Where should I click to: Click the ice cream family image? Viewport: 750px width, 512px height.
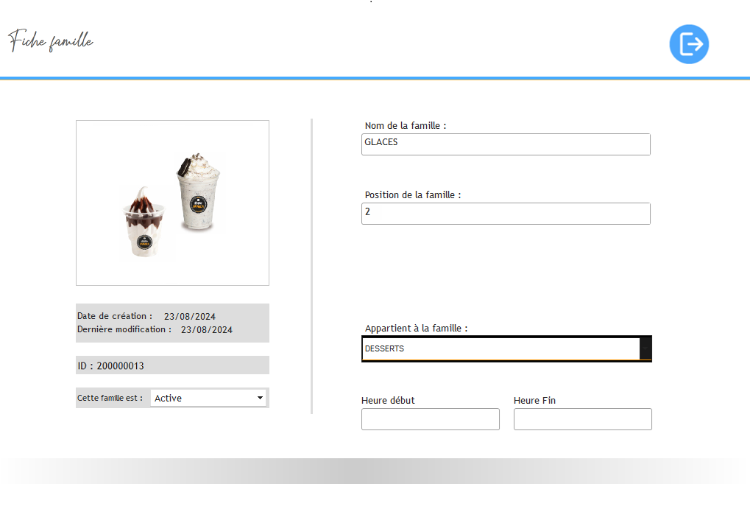pos(172,203)
